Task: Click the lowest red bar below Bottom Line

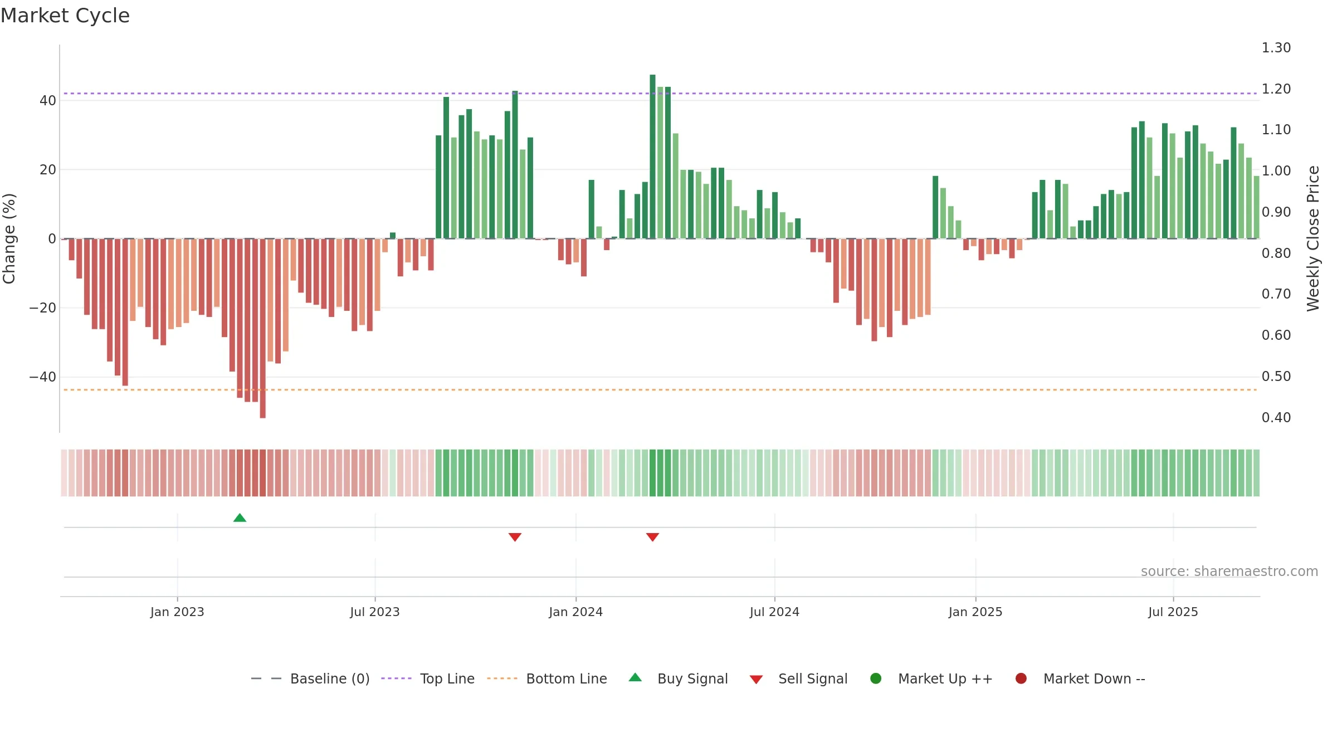Action: [x=262, y=328]
